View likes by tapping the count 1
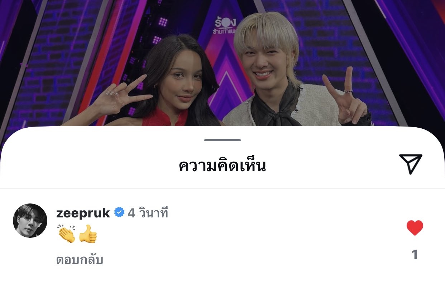The image size is (445, 285). tap(415, 255)
